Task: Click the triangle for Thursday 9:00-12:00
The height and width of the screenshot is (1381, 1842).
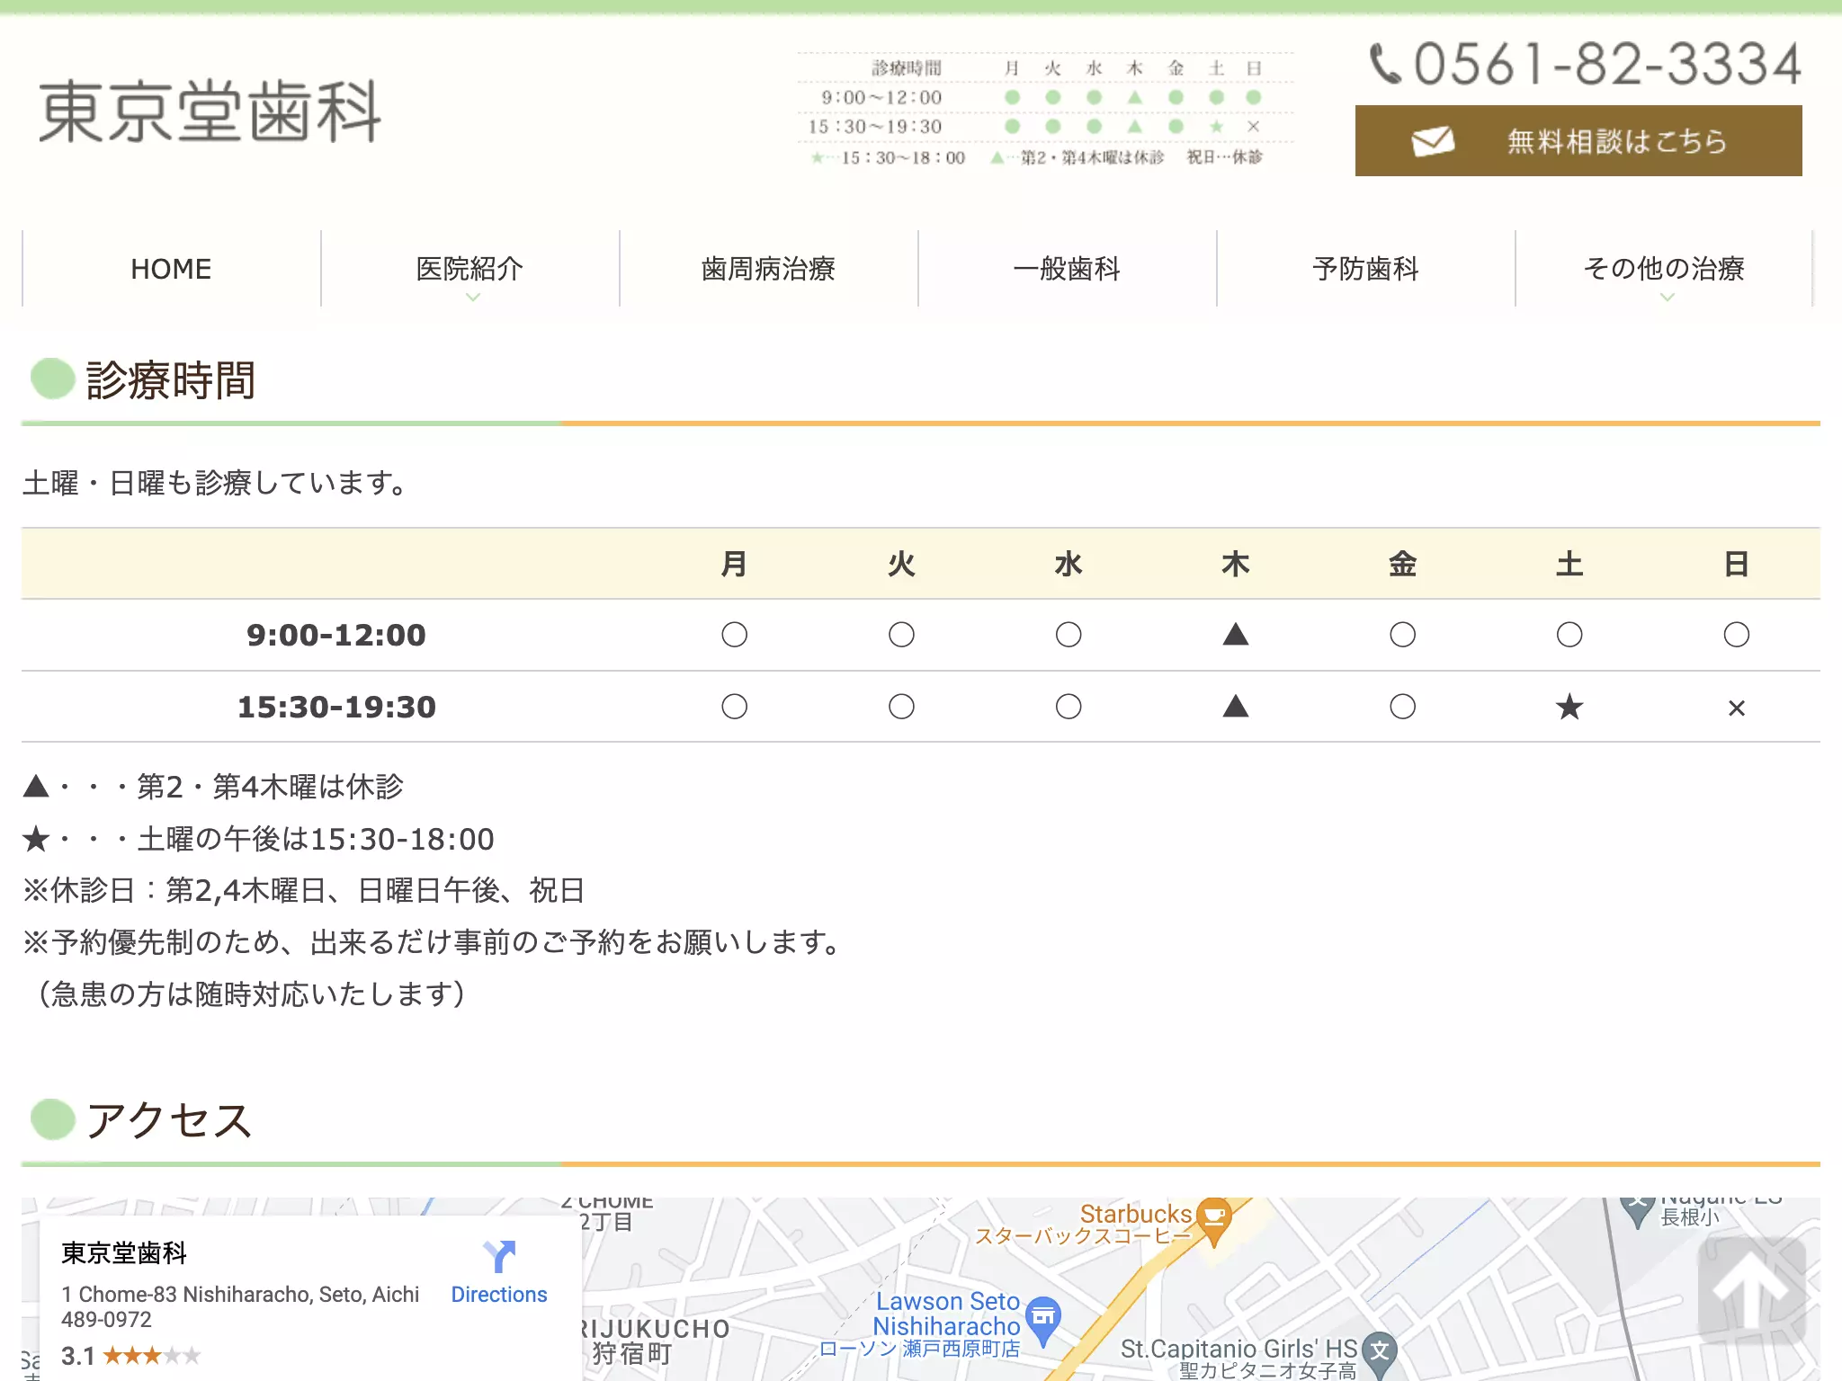Action: point(1236,635)
